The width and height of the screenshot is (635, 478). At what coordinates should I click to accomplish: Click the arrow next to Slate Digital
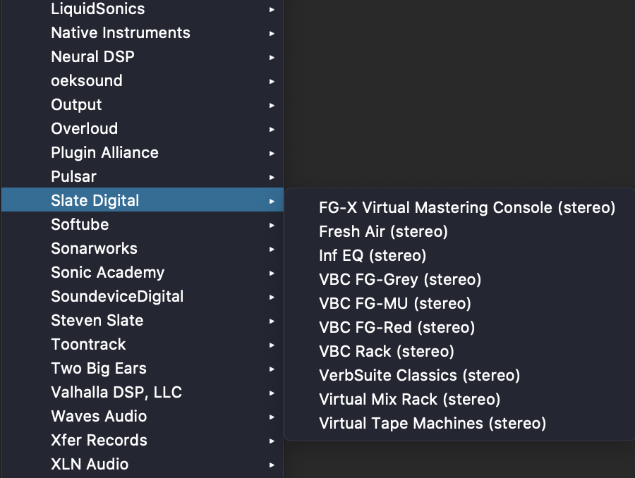point(272,201)
